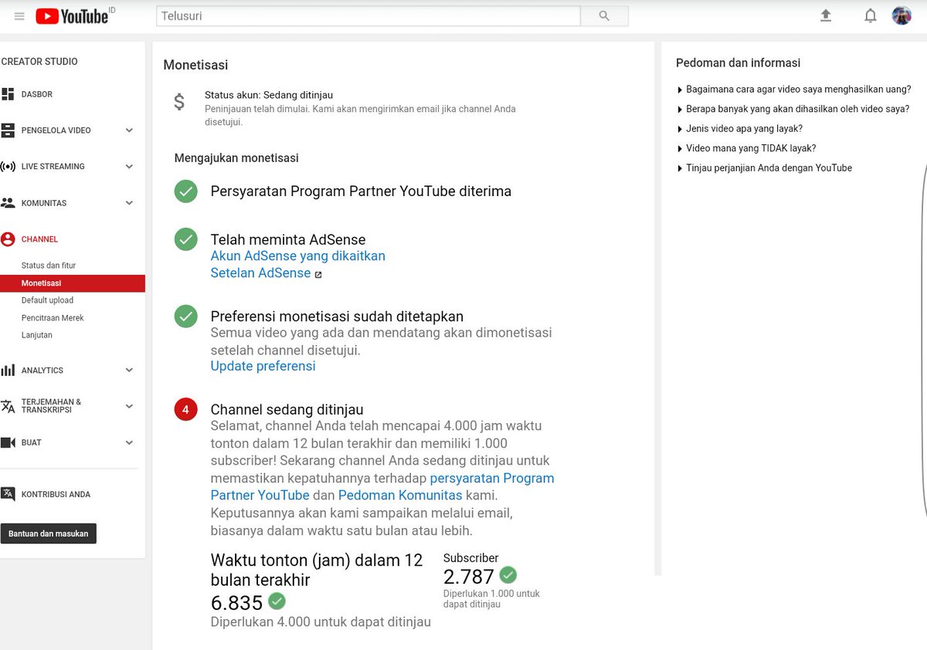The width and height of the screenshot is (927, 650).
Task: Open the hamburger guide menu
Action: coord(19,16)
